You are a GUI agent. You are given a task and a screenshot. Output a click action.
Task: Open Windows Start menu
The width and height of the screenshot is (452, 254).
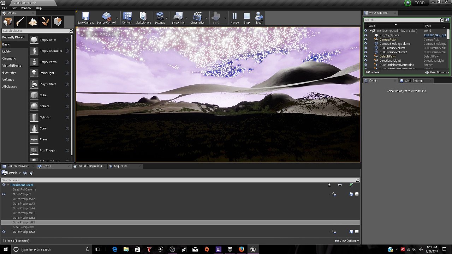[6, 249]
